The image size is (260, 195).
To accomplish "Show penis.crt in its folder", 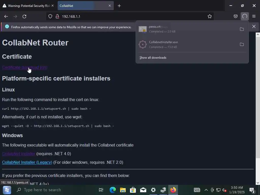I will point(242,29).
